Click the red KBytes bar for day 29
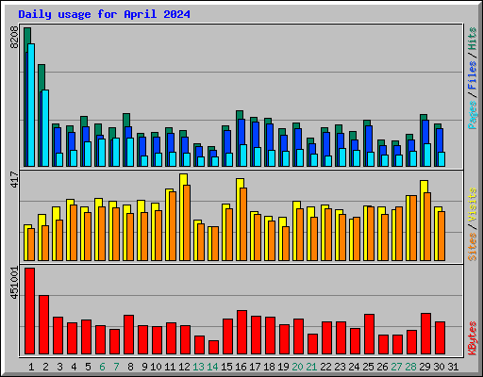This screenshot has height=377, width=483. click(425, 334)
